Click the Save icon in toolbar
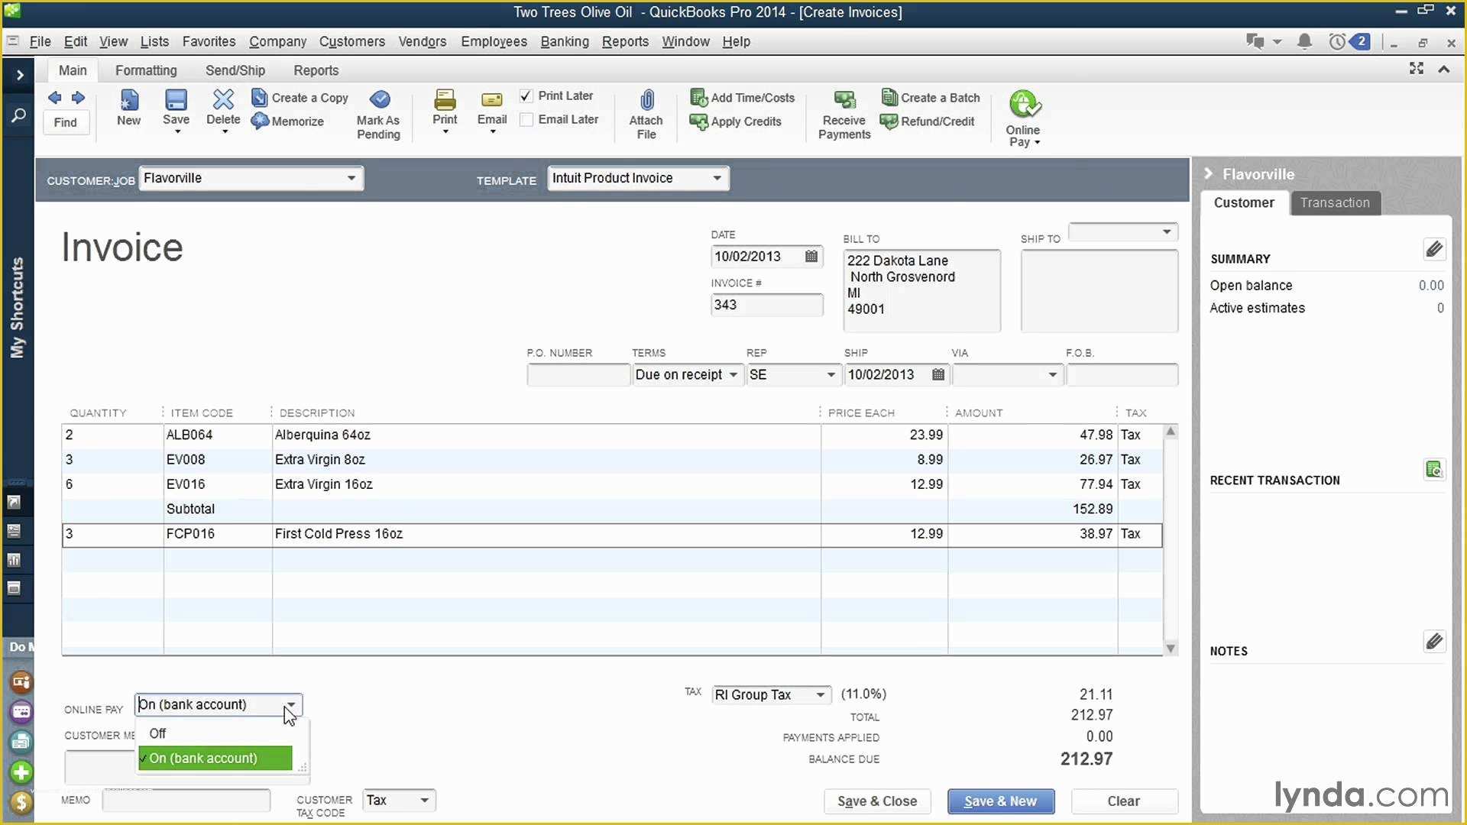The image size is (1467, 825). pos(176,100)
